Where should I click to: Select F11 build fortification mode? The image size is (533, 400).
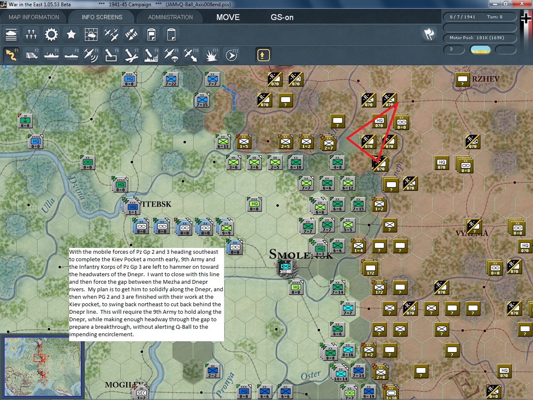[211, 55]
